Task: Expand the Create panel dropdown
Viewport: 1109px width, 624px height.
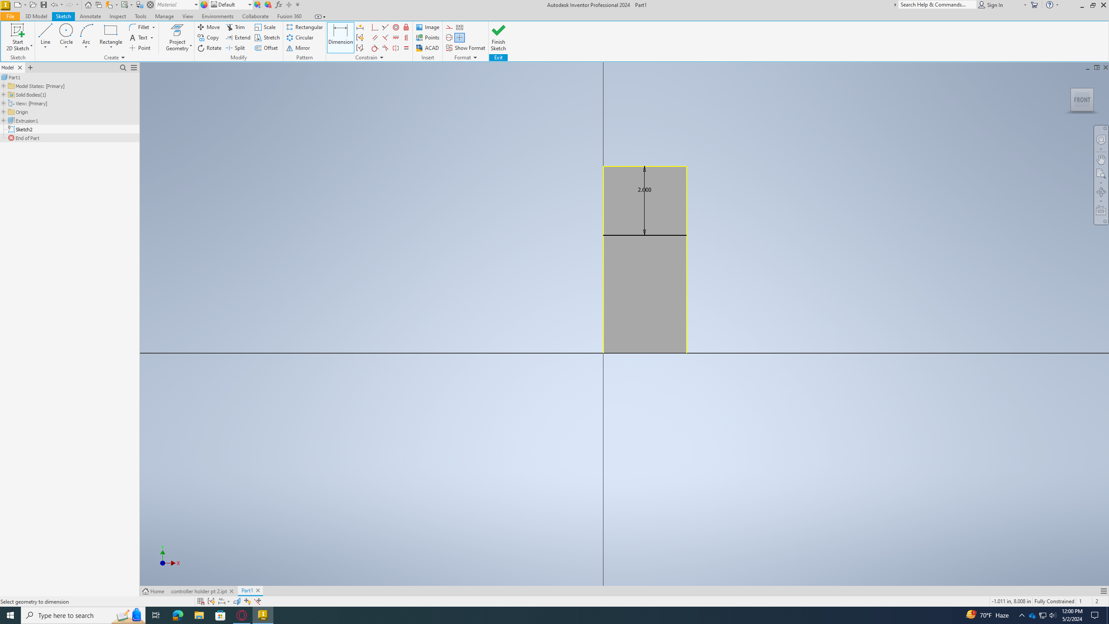Action: tap(123, 58)
